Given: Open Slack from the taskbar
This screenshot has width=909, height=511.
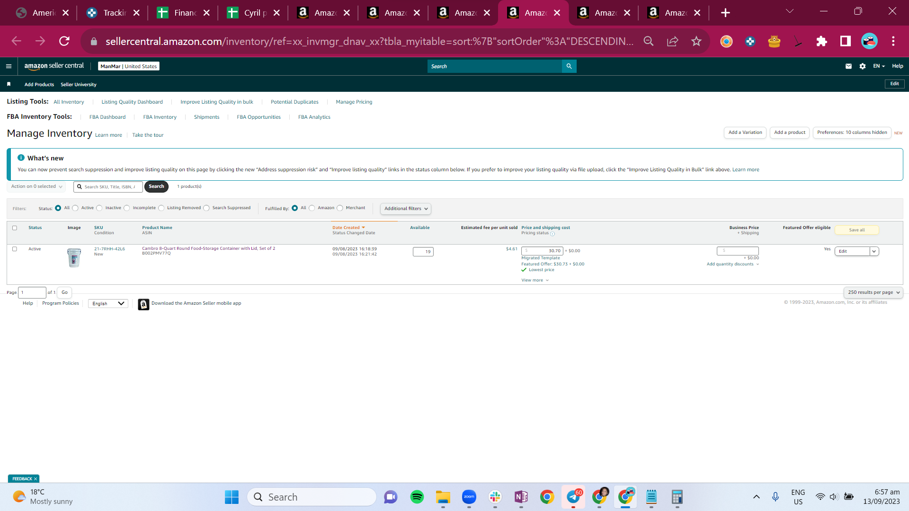Looking at the screenshot, I should coord(495,497).
